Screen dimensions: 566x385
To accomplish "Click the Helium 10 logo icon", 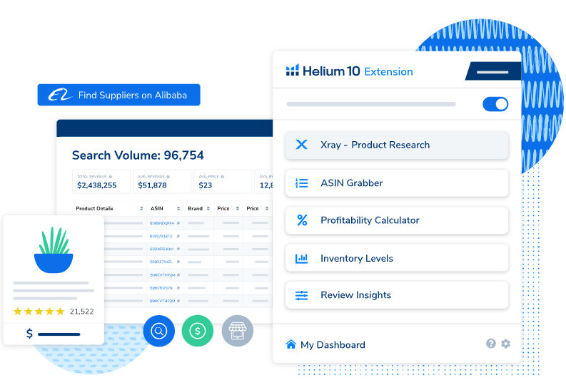I will [x=293, y=71].
